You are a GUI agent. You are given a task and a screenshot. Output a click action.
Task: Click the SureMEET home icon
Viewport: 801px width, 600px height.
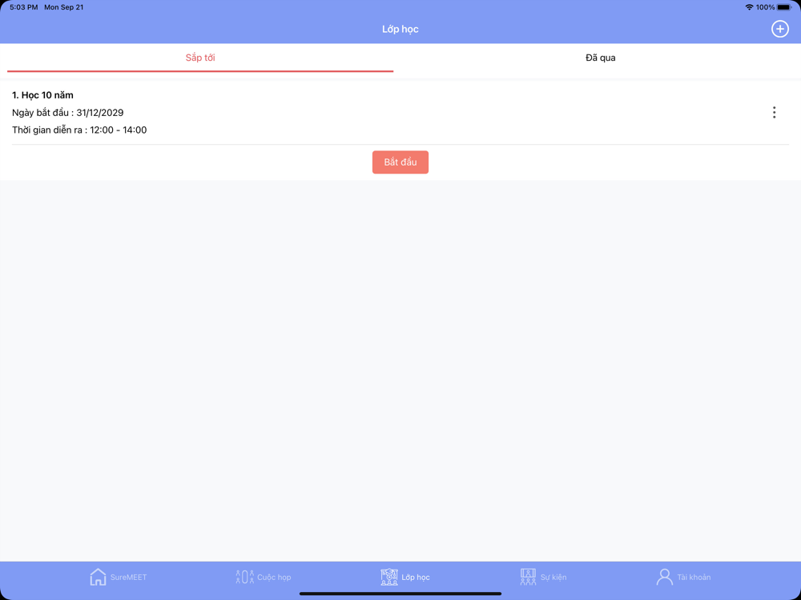98,577
